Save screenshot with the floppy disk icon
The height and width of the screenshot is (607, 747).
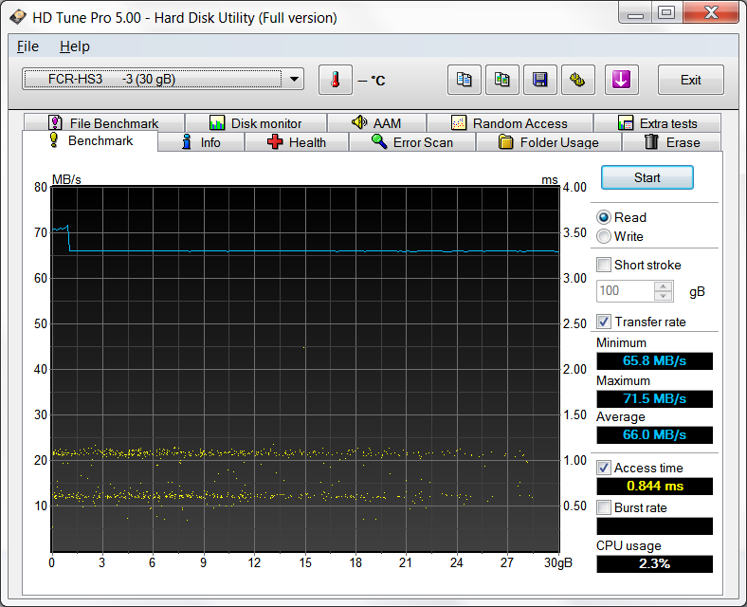click(539, 80)
